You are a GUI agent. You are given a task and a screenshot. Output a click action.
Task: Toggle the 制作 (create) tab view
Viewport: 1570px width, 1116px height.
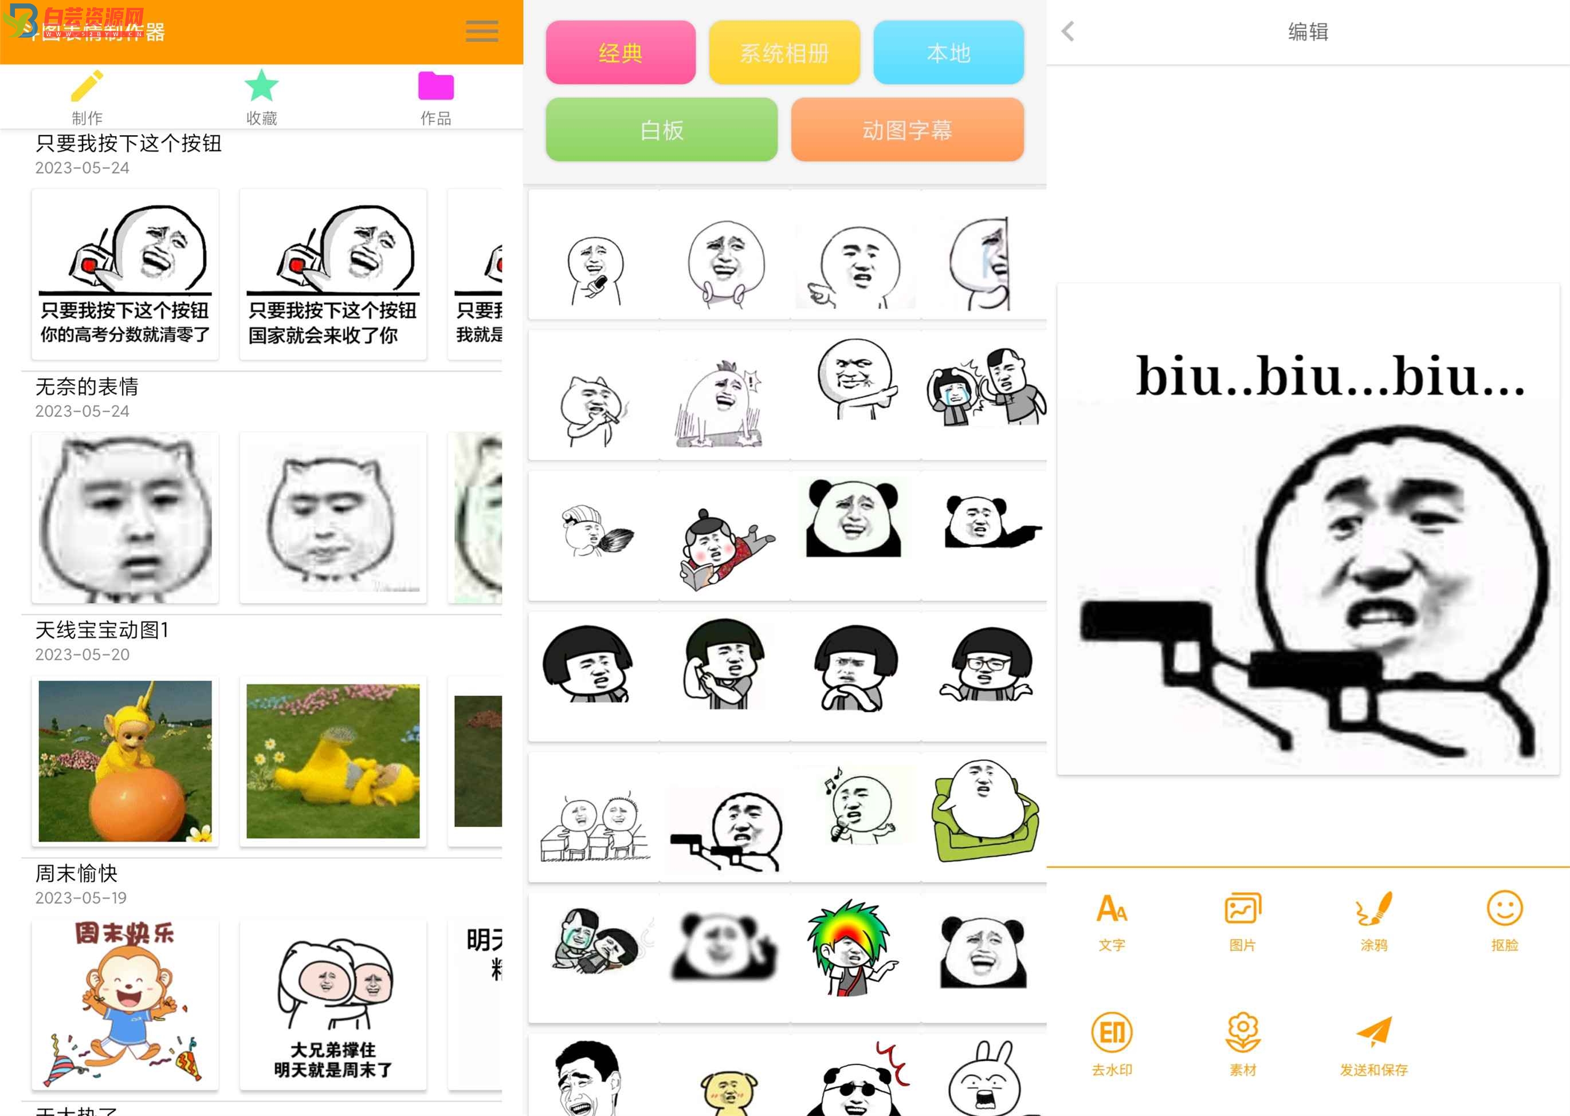pyautogui.click(x=86, y=97)
